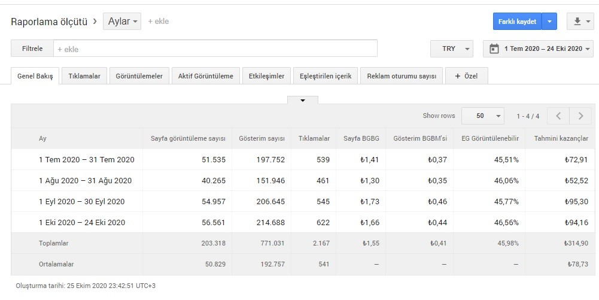This screenshot has height=300, width=599.
Task: Switch to Eşleştirilen içerik tab
Action: pyautogui.click(x=326, y=76)
